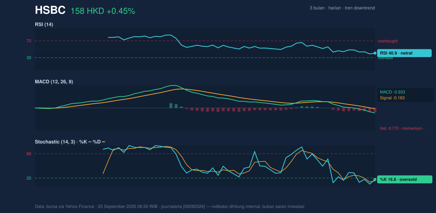Click the orange %D legend dash
436x213 pixels.
coord(104,142)
